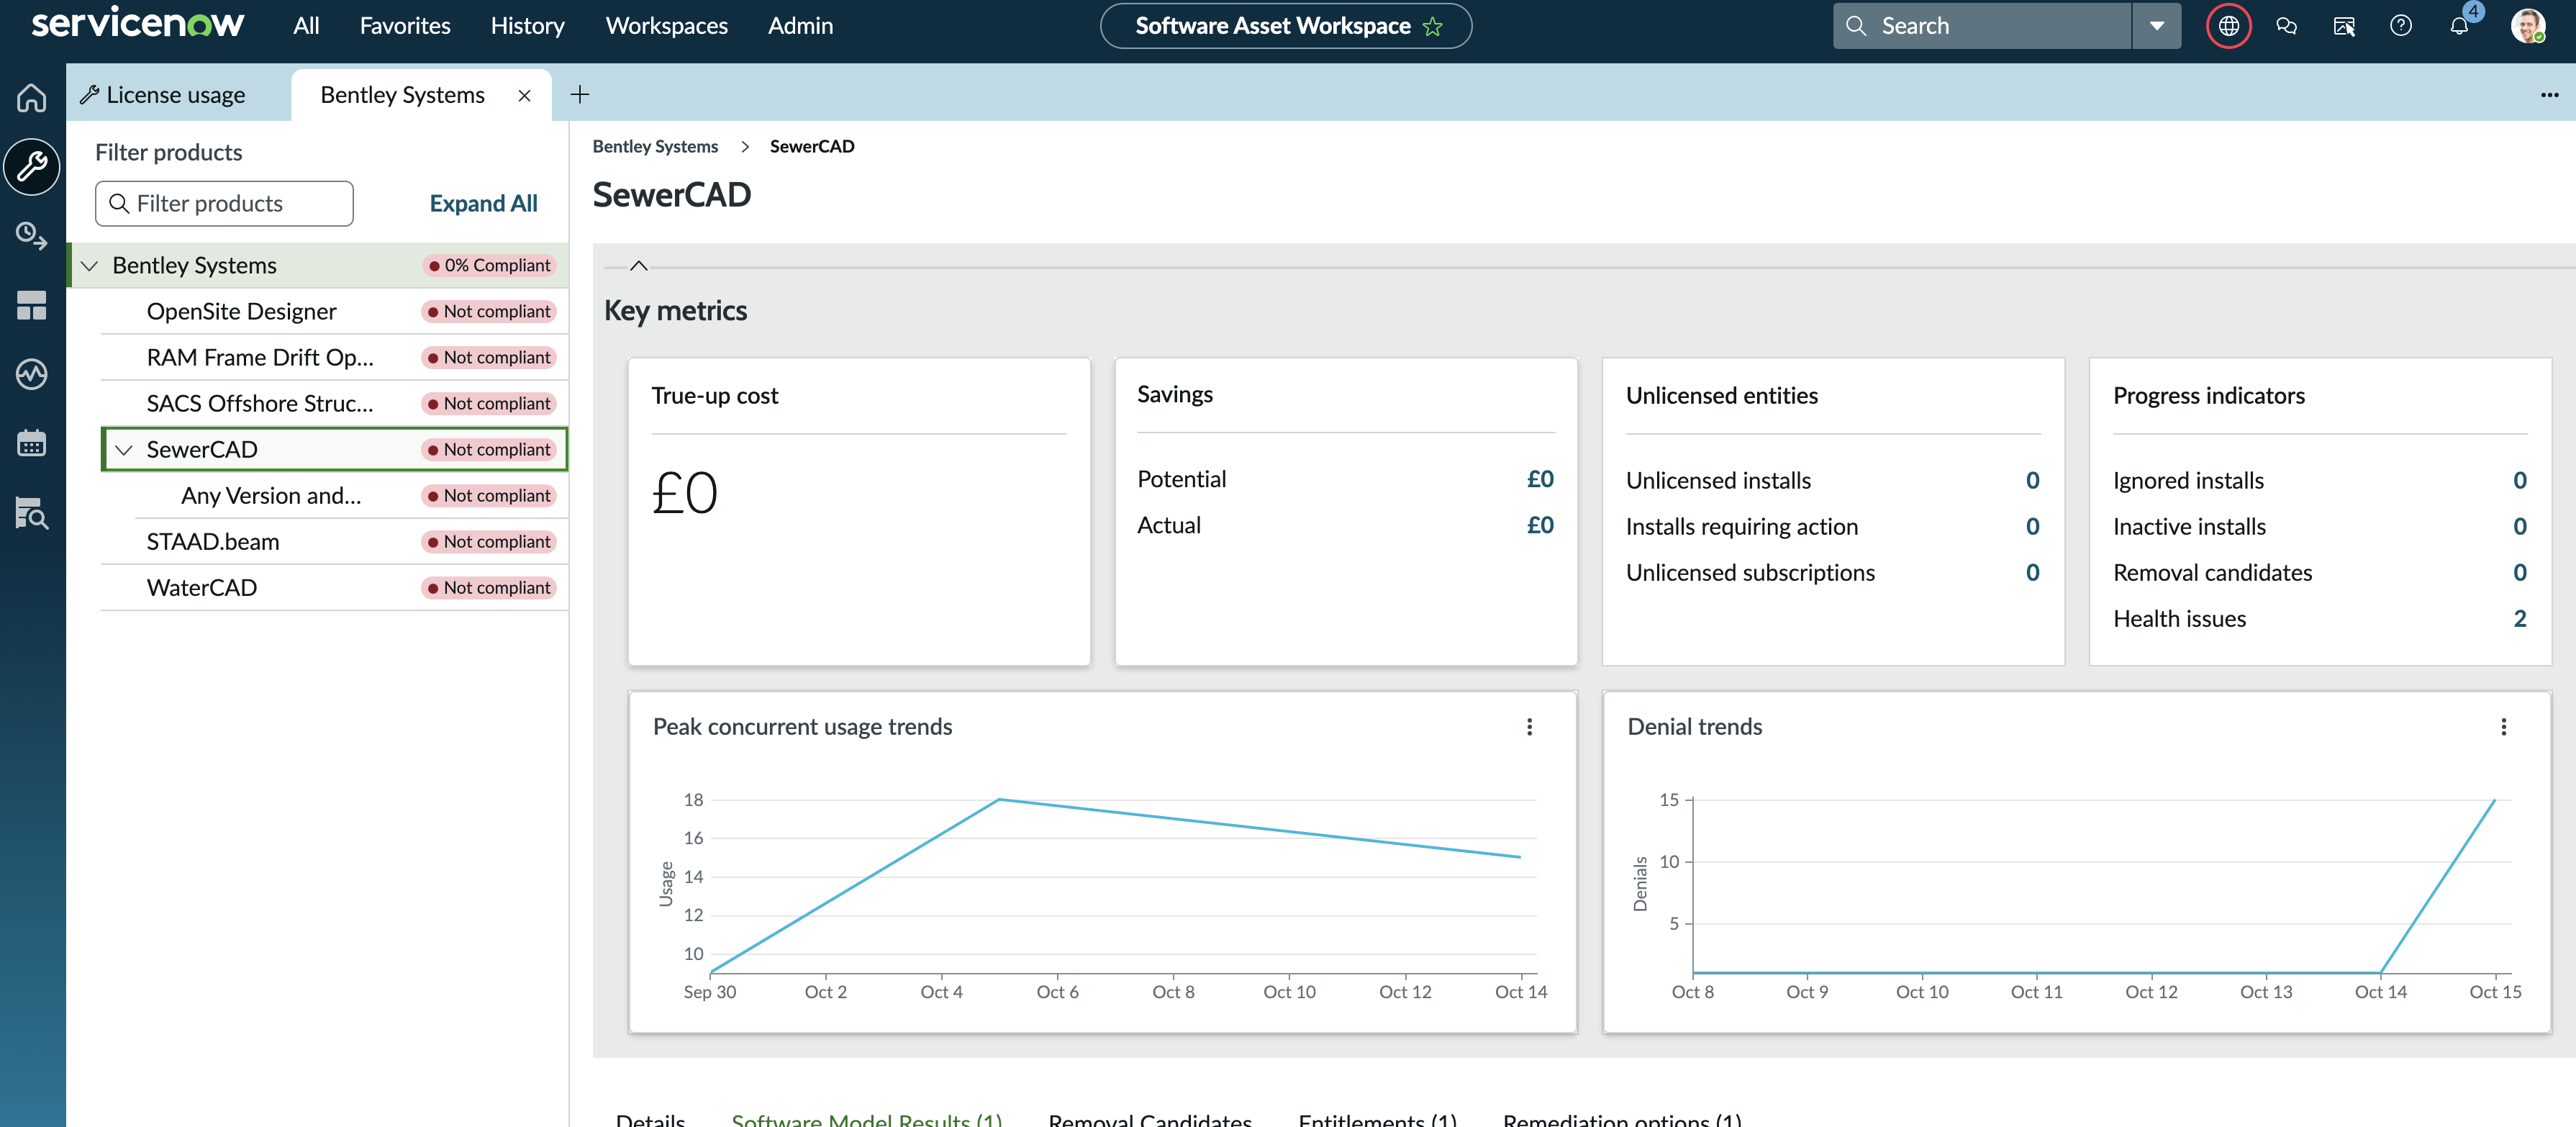Open the Favorites menu
This screenshot has width=2576, height=1127.
tap(405, 26)
